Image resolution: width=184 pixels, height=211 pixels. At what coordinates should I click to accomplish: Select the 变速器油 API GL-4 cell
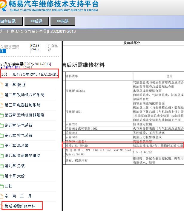[99, 152]
